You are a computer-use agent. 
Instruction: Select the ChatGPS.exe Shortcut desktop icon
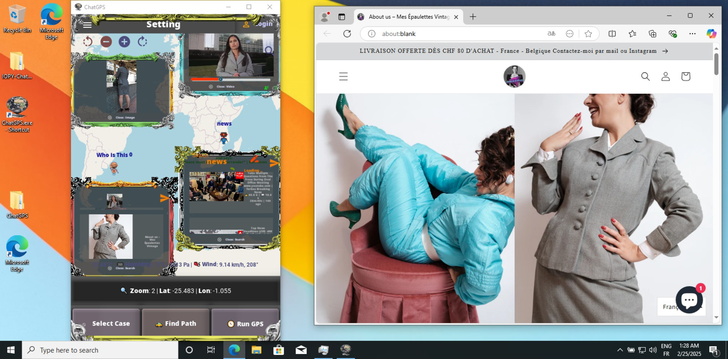(x=18, y=114)
